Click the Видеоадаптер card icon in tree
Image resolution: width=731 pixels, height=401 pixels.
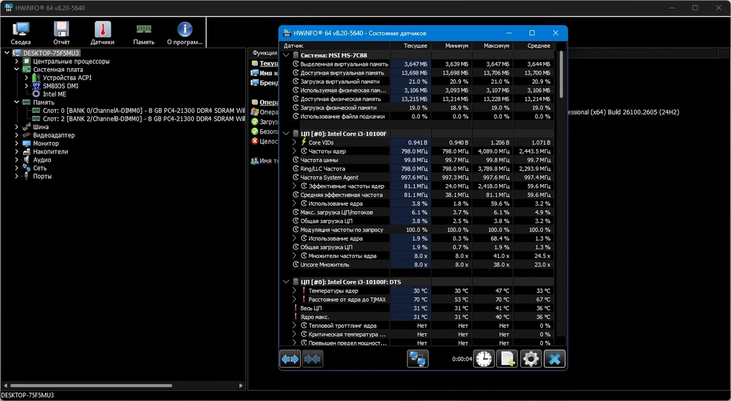click(27, 135)
